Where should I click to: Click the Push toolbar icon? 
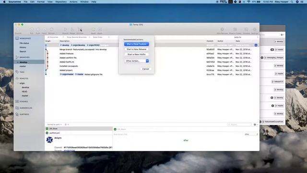(x=38, y=29)
